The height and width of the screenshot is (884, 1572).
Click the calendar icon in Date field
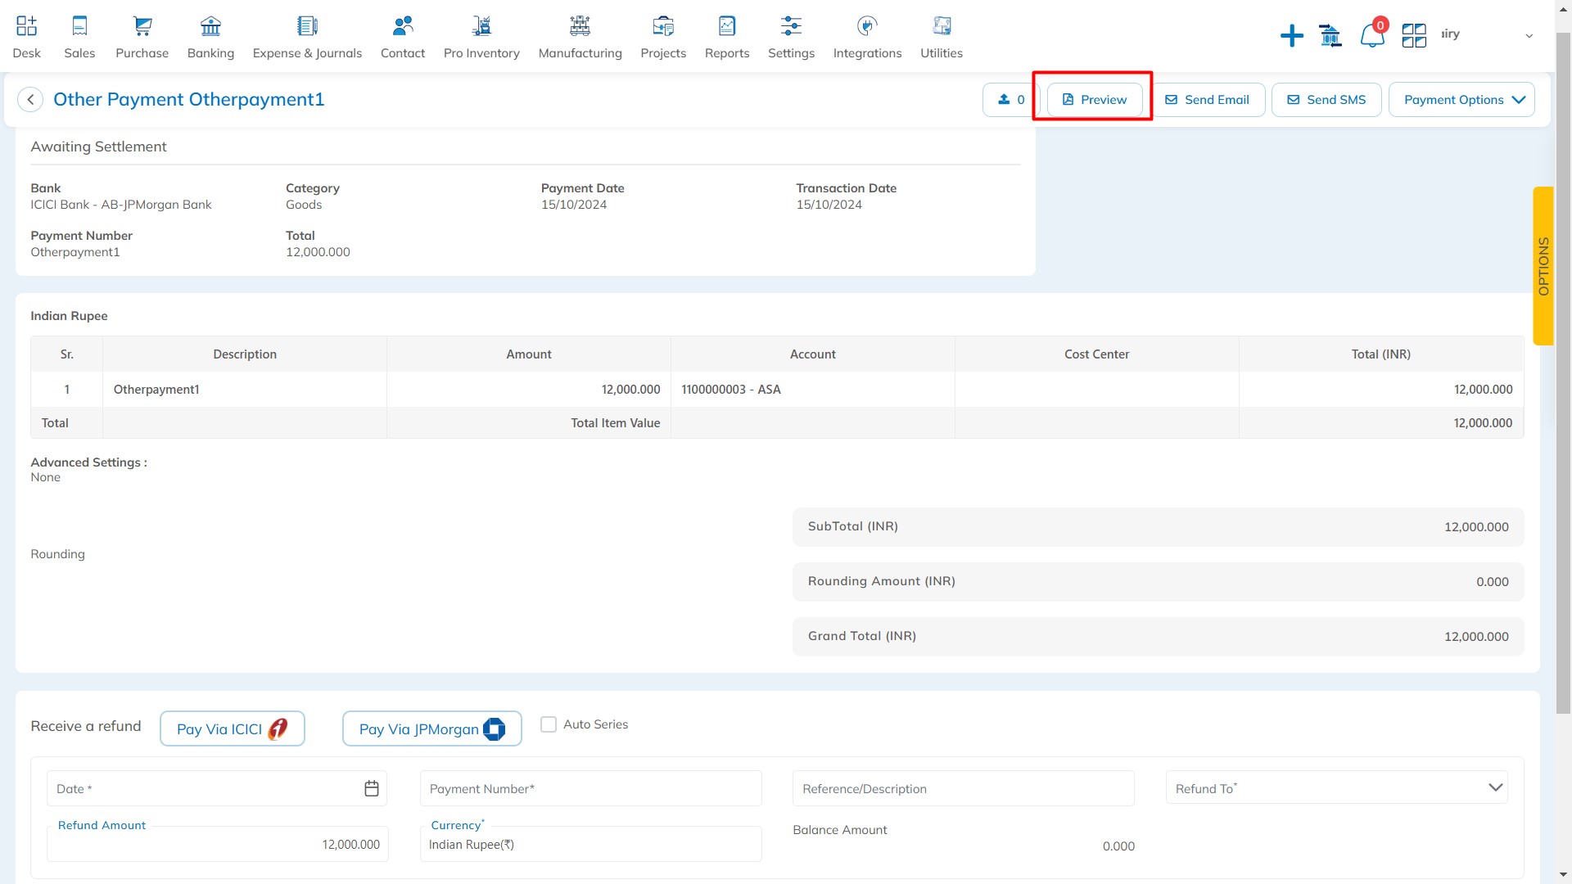[372, 788]
